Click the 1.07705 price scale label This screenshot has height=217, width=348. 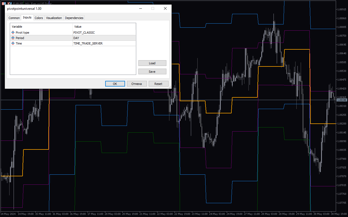coord(341,203)
